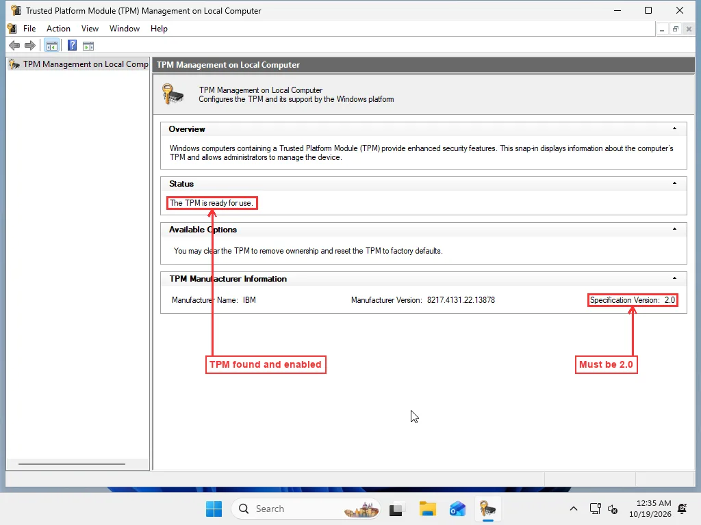
Task: Click the taskbar Search box
Action: coord(306,509)
